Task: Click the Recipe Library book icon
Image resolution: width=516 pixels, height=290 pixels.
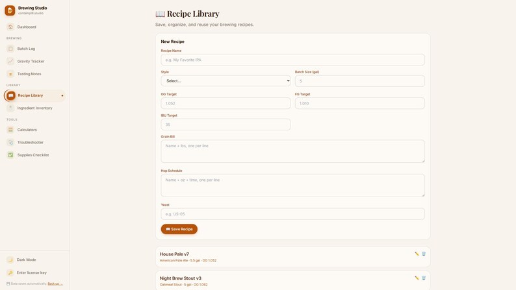Action: coord(11,95)
